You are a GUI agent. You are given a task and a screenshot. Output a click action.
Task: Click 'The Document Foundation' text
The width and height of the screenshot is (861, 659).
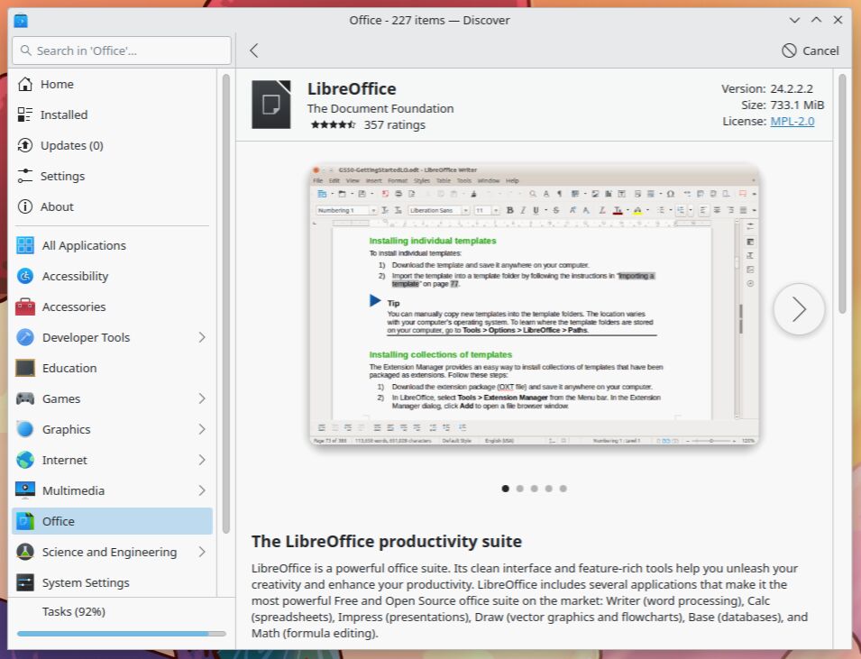(380, 109)
